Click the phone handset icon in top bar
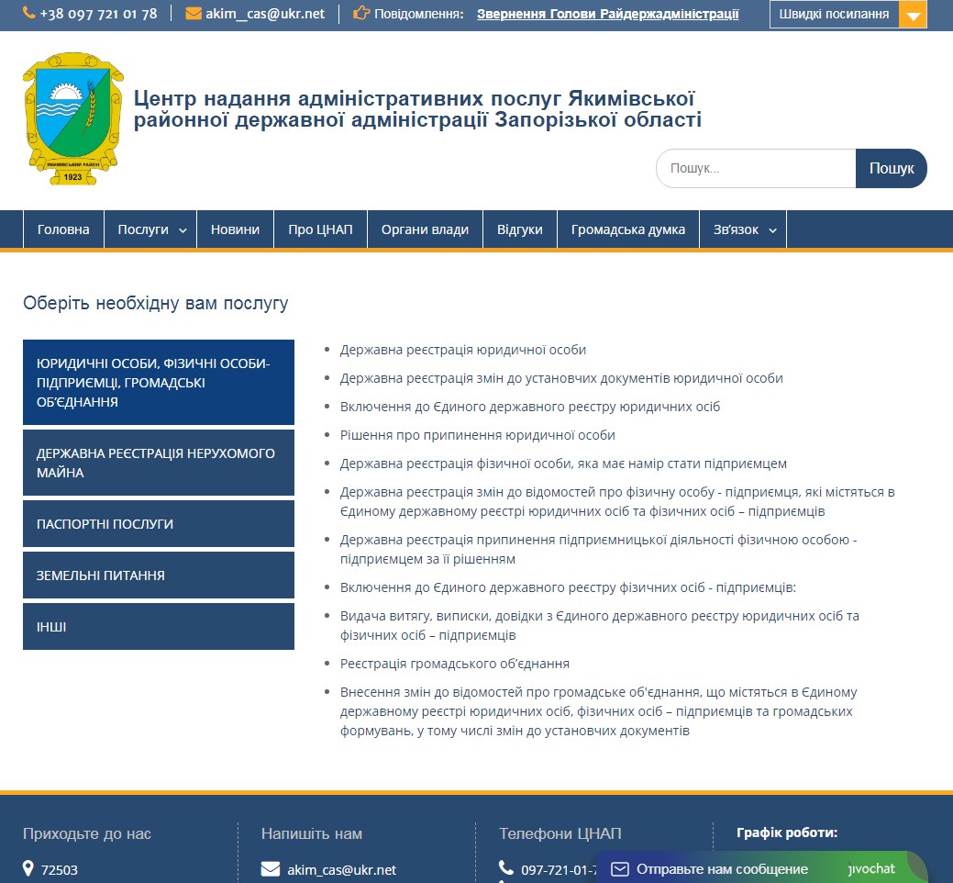Viewport: 953px width, 883px height. pos(28,13)
